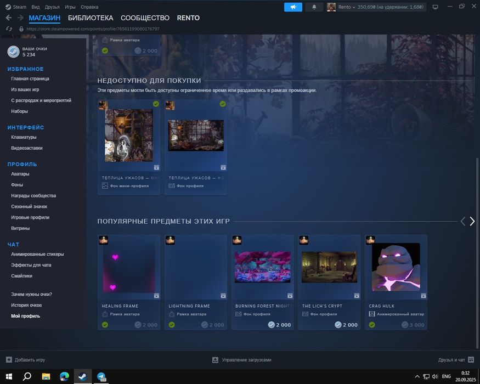This screenshot has height=384, width=480.
Task: Open the RENTO profile tab
Action: point(188,18)
